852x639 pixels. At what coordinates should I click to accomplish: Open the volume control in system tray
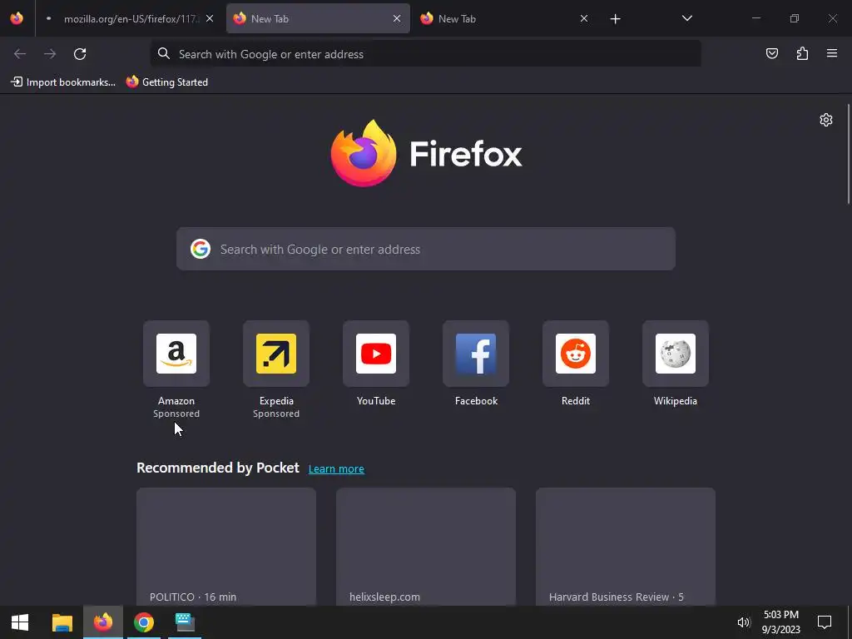click(x=743, y=622)
